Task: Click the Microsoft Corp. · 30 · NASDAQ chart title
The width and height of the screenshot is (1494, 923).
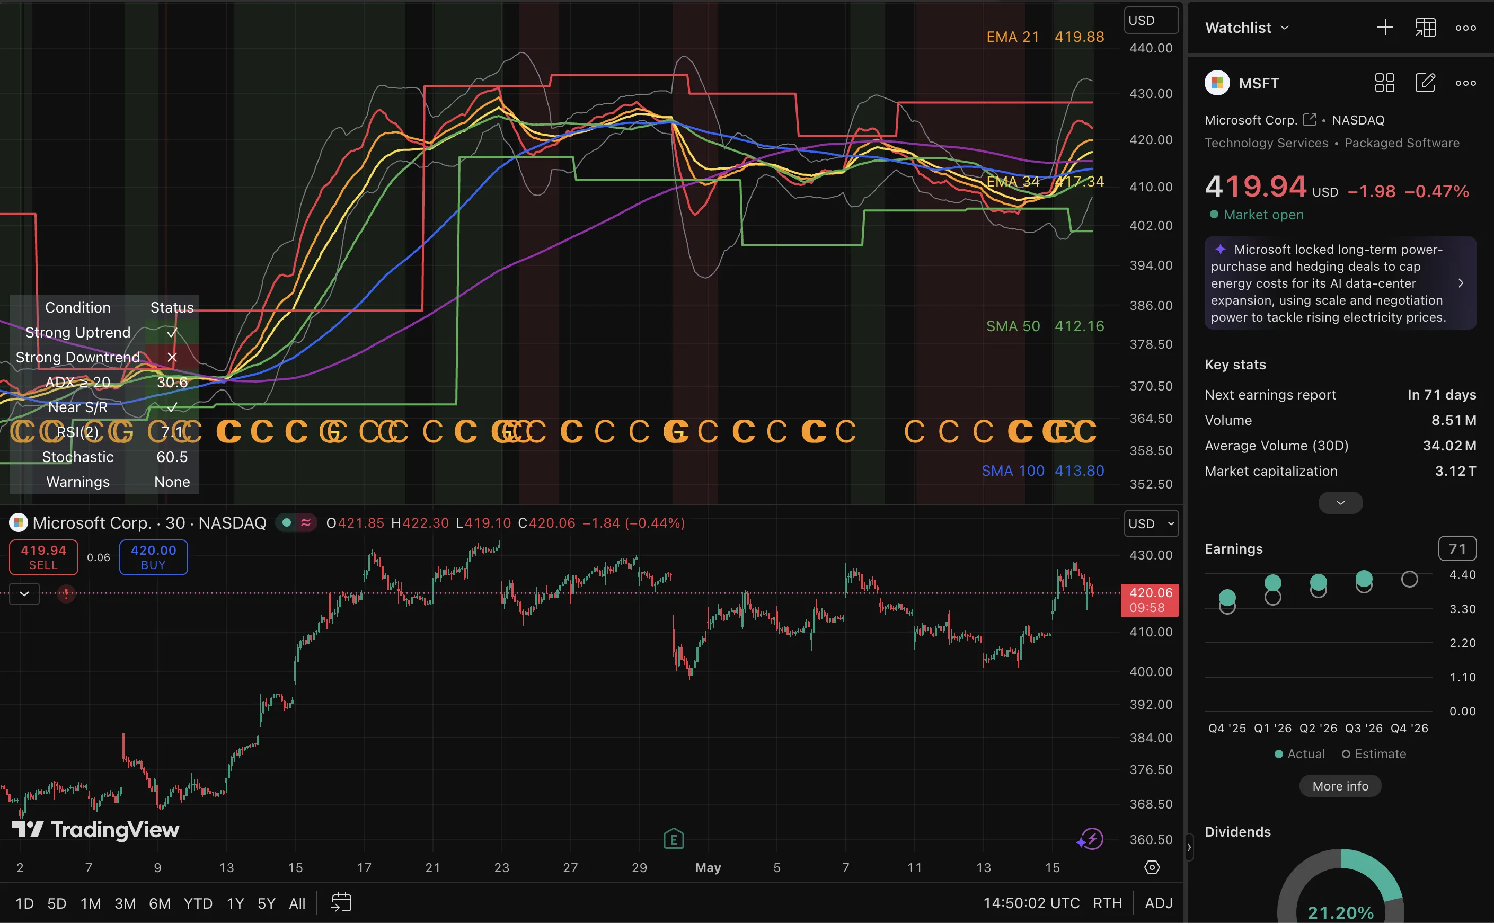Action: click(149, 522)
